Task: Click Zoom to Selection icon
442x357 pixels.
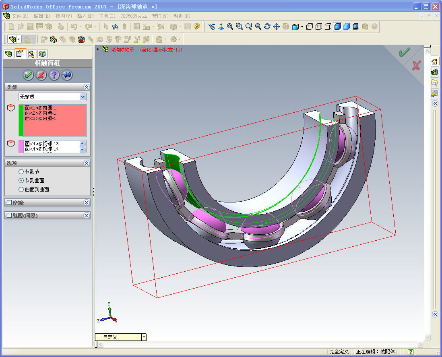Action: 258,27
